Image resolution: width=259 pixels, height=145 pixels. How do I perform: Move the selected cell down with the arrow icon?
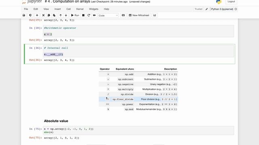point(66,15)
